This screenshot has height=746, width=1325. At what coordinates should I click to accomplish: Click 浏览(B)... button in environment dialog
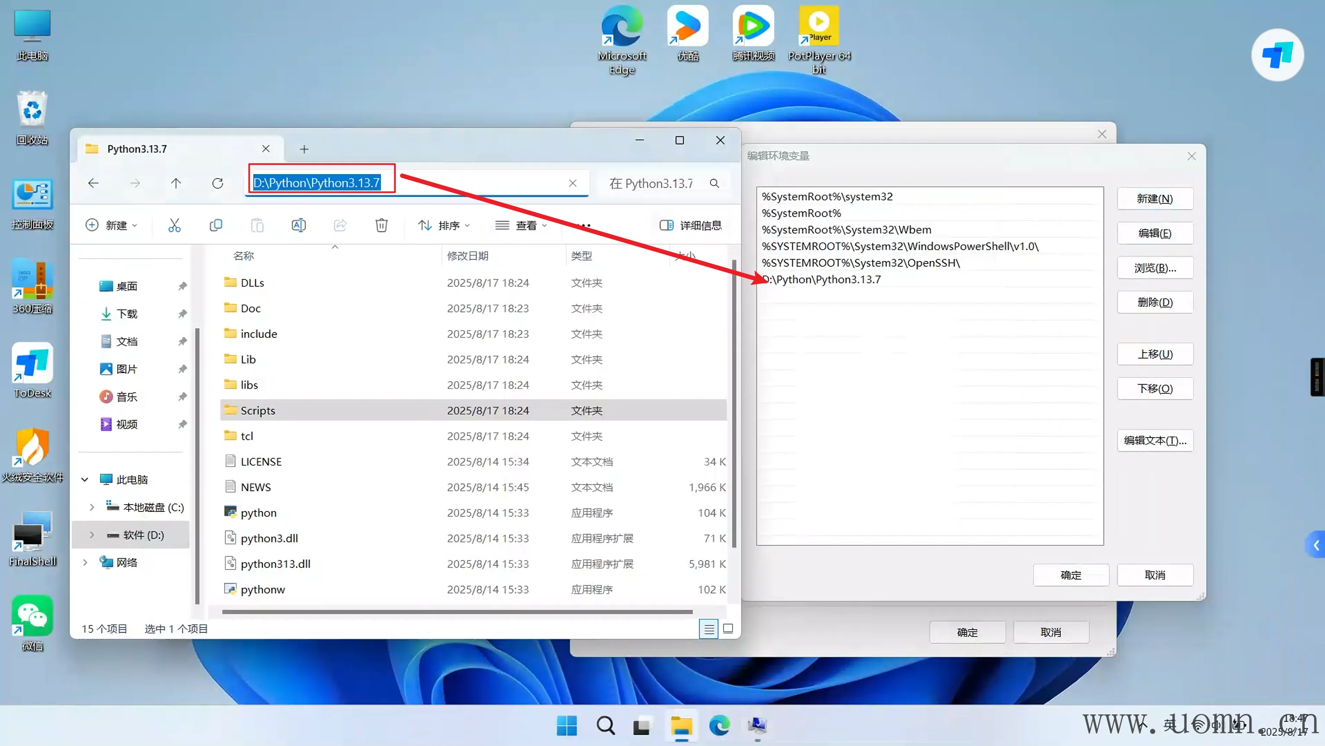[x=1154, y=268]
